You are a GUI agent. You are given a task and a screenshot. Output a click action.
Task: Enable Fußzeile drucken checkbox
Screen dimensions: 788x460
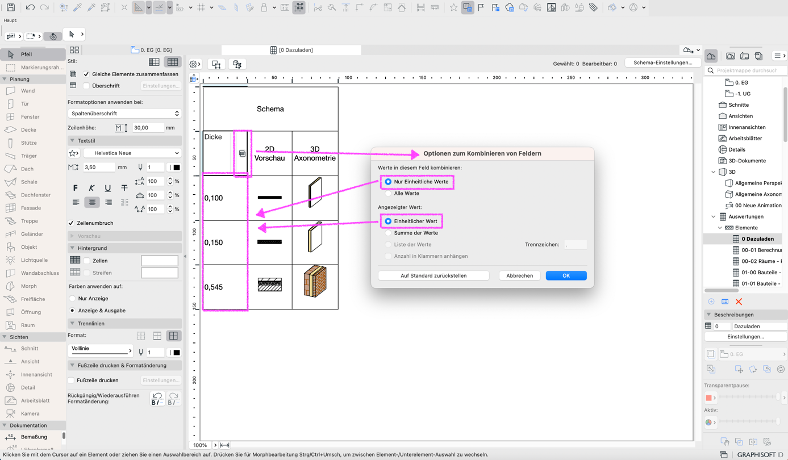tap(71, 380)
